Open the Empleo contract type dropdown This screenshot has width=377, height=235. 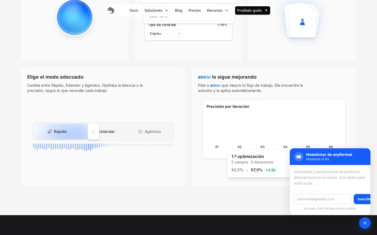click(x=165, y=34)
